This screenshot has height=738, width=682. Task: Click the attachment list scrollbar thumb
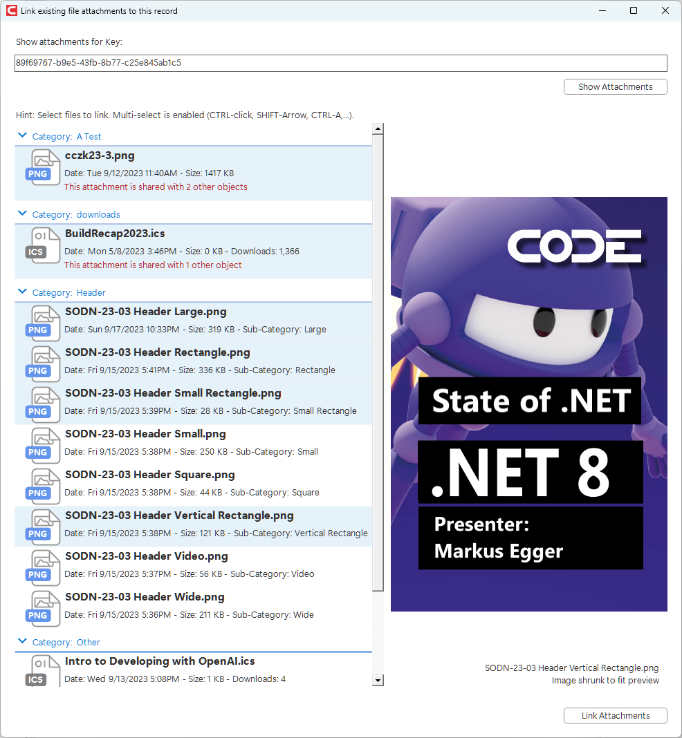(x=377, y=363)
